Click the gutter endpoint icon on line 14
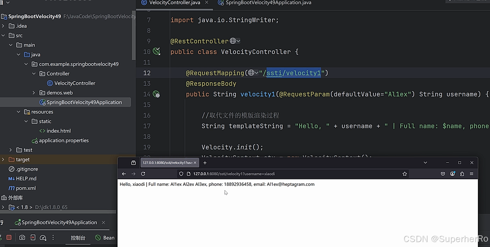 (156, 94)
